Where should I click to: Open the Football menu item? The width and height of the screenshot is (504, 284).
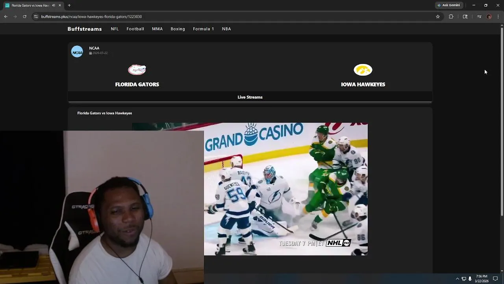135,29
